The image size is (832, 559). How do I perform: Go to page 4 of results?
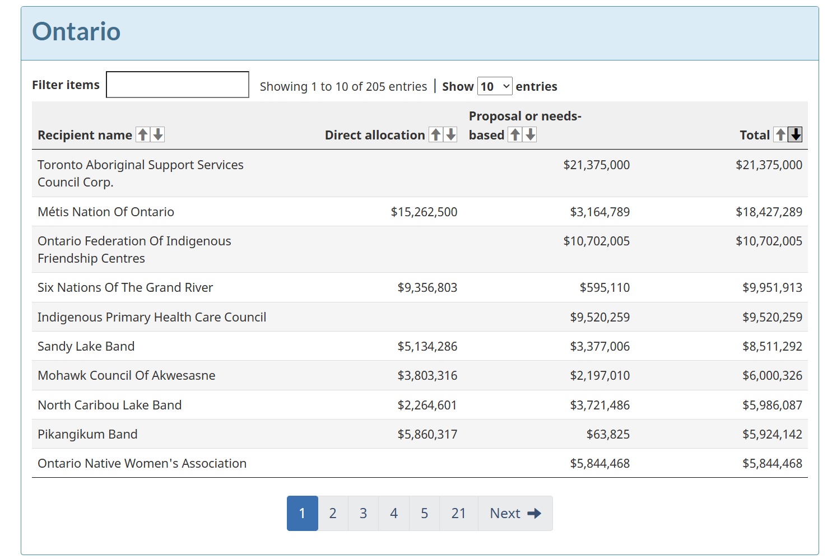394,513
